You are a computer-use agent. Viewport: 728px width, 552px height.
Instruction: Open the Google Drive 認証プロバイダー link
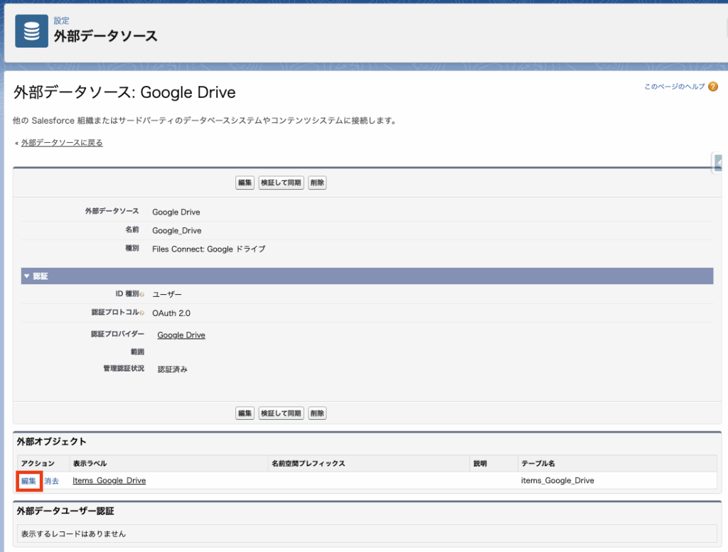click(181, 335)
